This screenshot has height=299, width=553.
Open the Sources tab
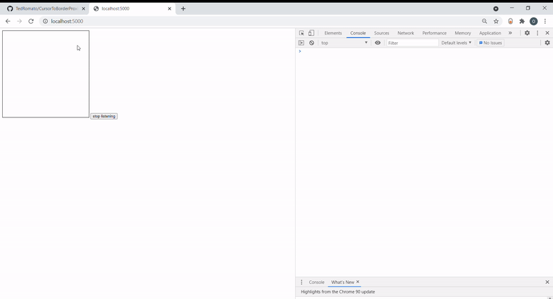[382, 33]
